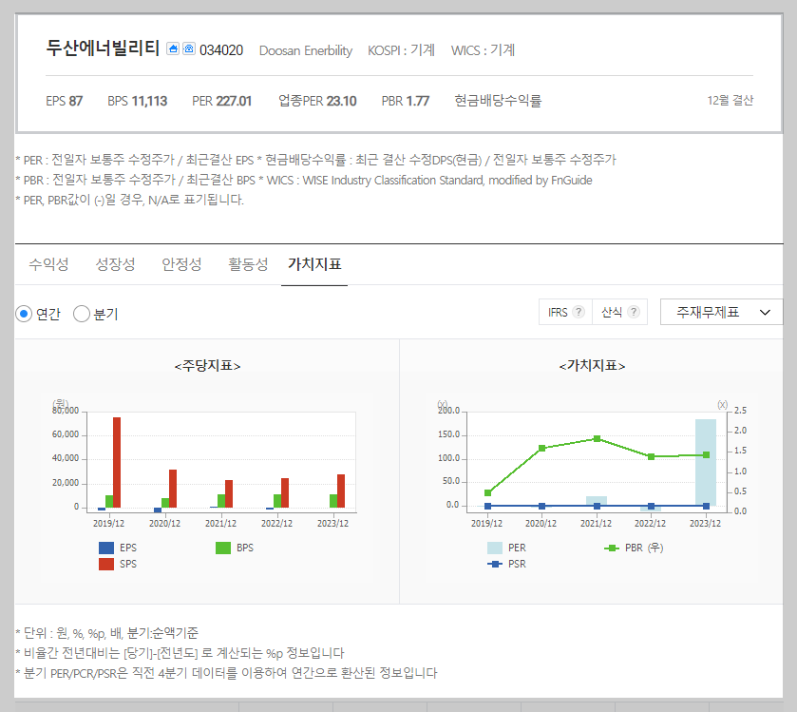Click the 2019/12 PBR green data point
The height and width of the screenshot is (712, 797).
tap(488, 492)
